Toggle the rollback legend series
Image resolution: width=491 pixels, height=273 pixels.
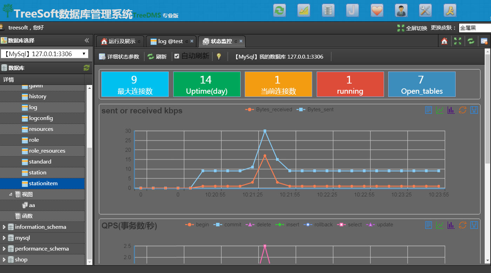click(318, 225)
